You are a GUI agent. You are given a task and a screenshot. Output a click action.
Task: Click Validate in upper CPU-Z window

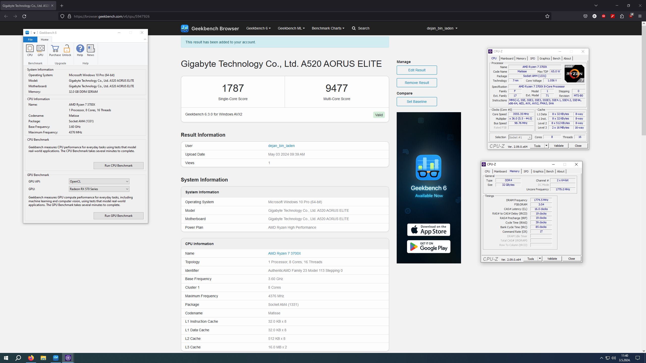tap(558, 146)
